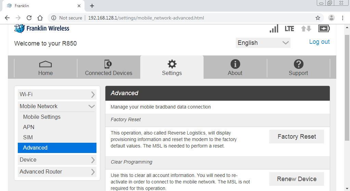Select the Settings tab label

point(172,73)
